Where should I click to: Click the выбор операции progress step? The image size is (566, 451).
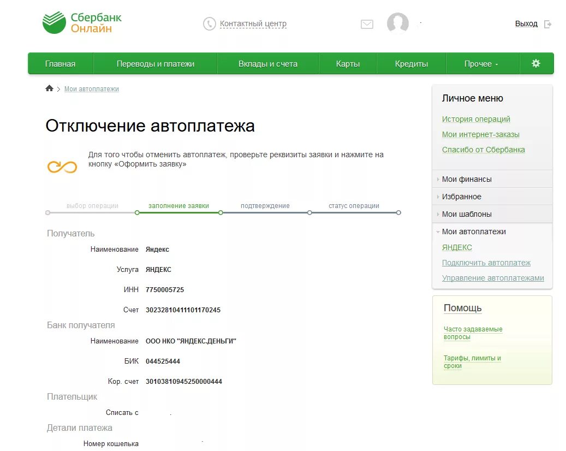click(92, 206)
